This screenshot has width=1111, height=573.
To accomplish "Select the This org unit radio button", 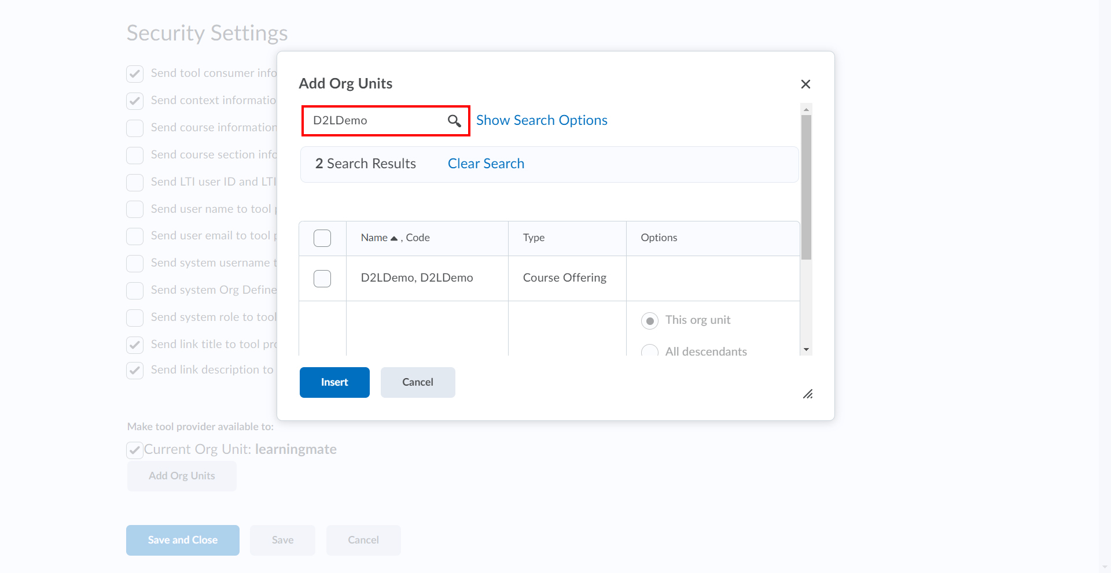I will tap(650, 321).
